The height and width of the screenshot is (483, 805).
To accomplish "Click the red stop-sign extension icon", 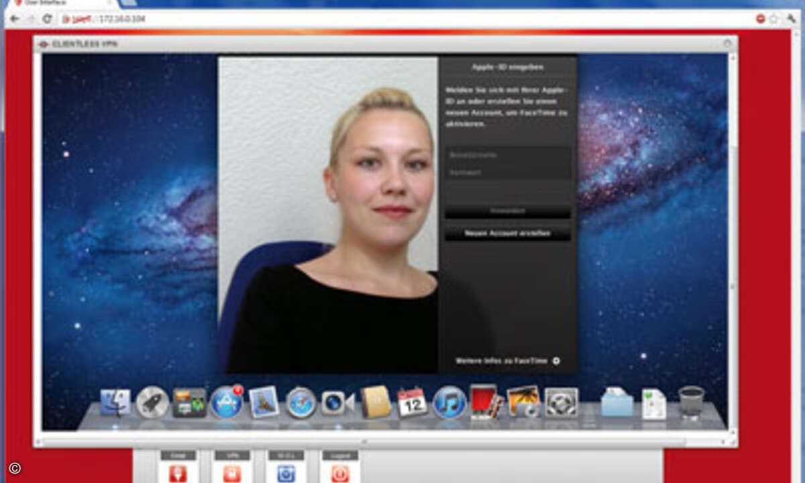I will coord(760,19).
